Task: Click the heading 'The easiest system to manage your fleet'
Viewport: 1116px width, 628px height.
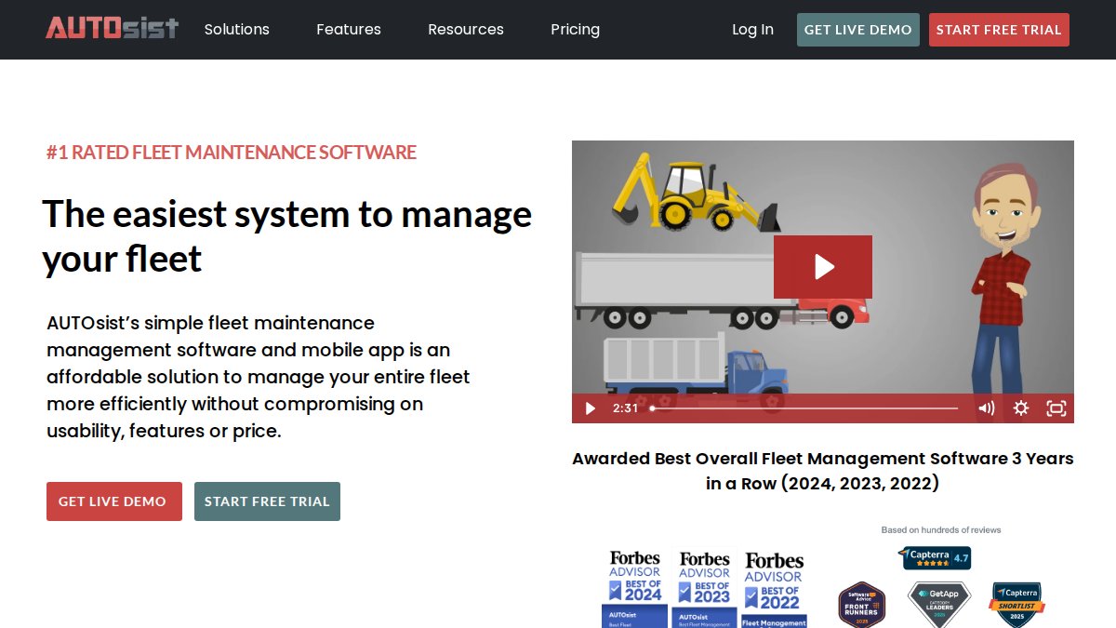Action: tap(286, 236)
